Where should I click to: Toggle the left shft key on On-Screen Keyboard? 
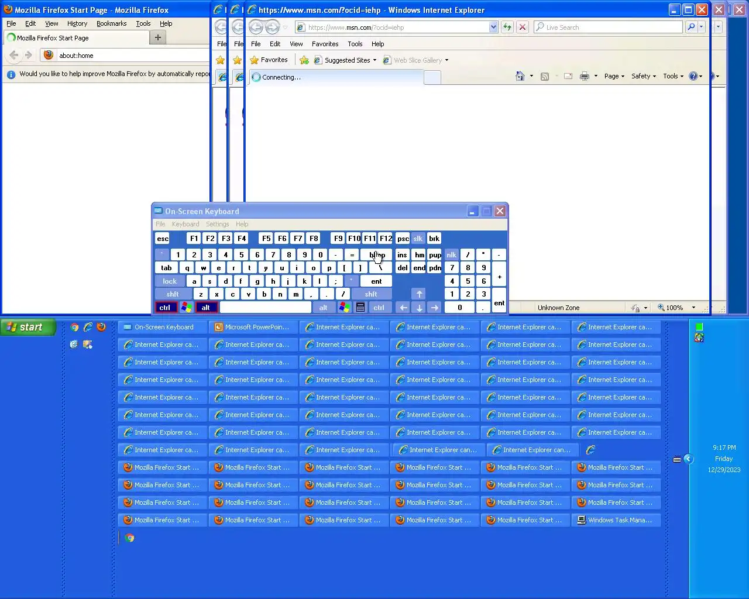(x=173, y=294)
